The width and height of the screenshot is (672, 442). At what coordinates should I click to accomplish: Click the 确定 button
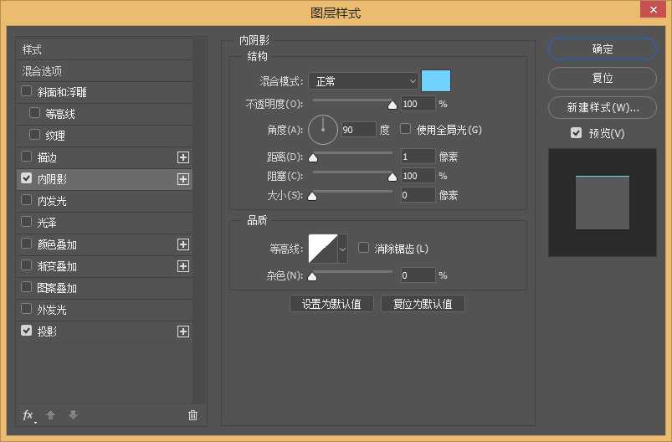point(603,49)
